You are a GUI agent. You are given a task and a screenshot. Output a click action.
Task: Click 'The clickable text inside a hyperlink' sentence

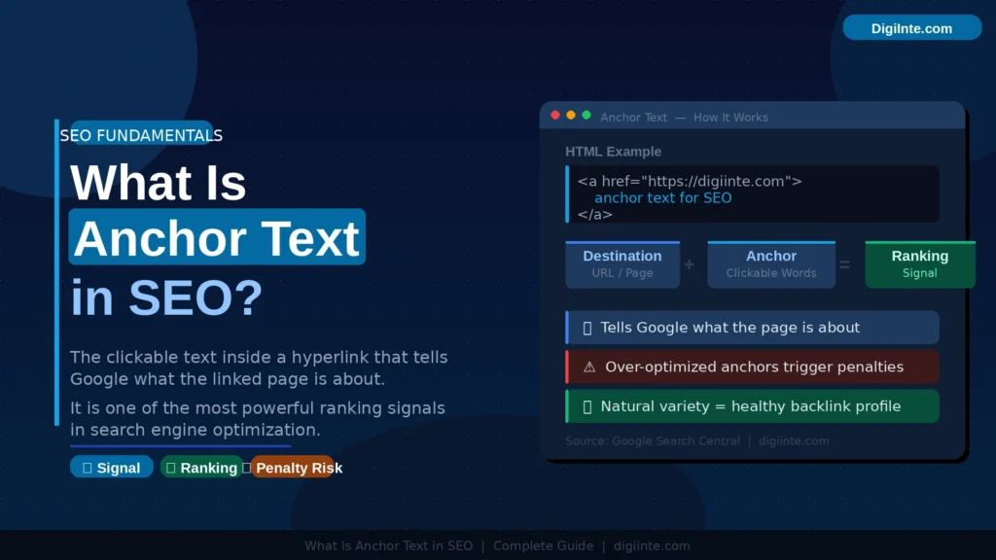[259, 367]
